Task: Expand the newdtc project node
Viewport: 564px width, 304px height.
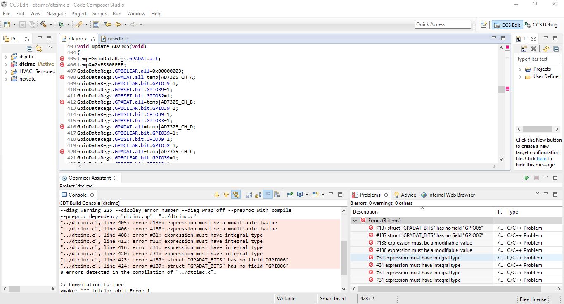Action: point(6,79)
